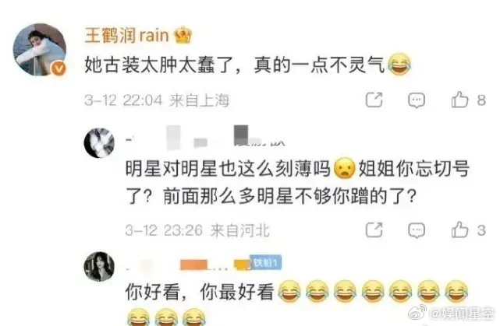
Task: Click the 3-12 22:04 来自上海 timestamp
Action: (x=157, y=100)
